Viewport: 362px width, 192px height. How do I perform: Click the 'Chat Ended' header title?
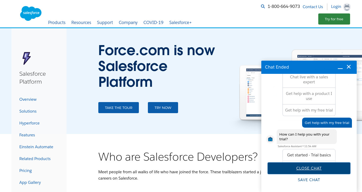(277, 67)
